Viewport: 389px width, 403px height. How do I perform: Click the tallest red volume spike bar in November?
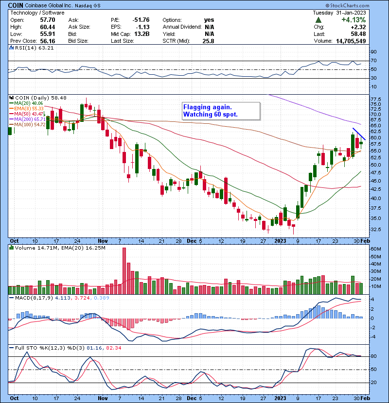pos(124,271)
